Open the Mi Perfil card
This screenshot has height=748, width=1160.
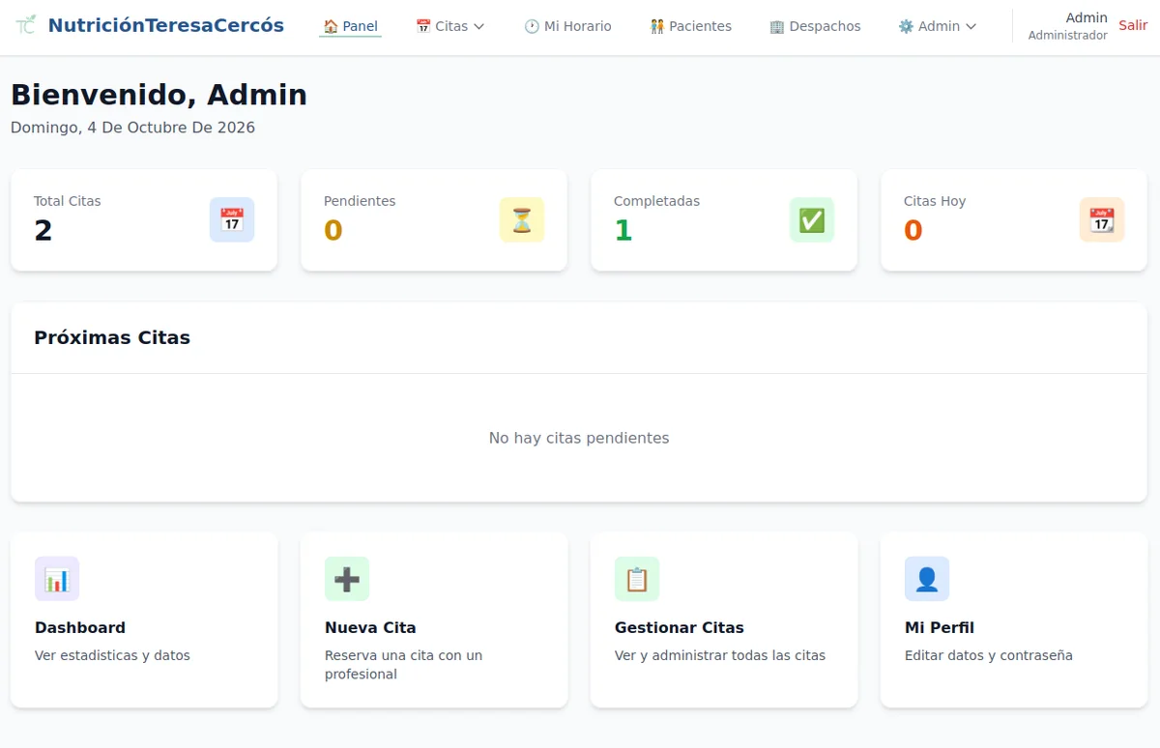point(1014,619)
